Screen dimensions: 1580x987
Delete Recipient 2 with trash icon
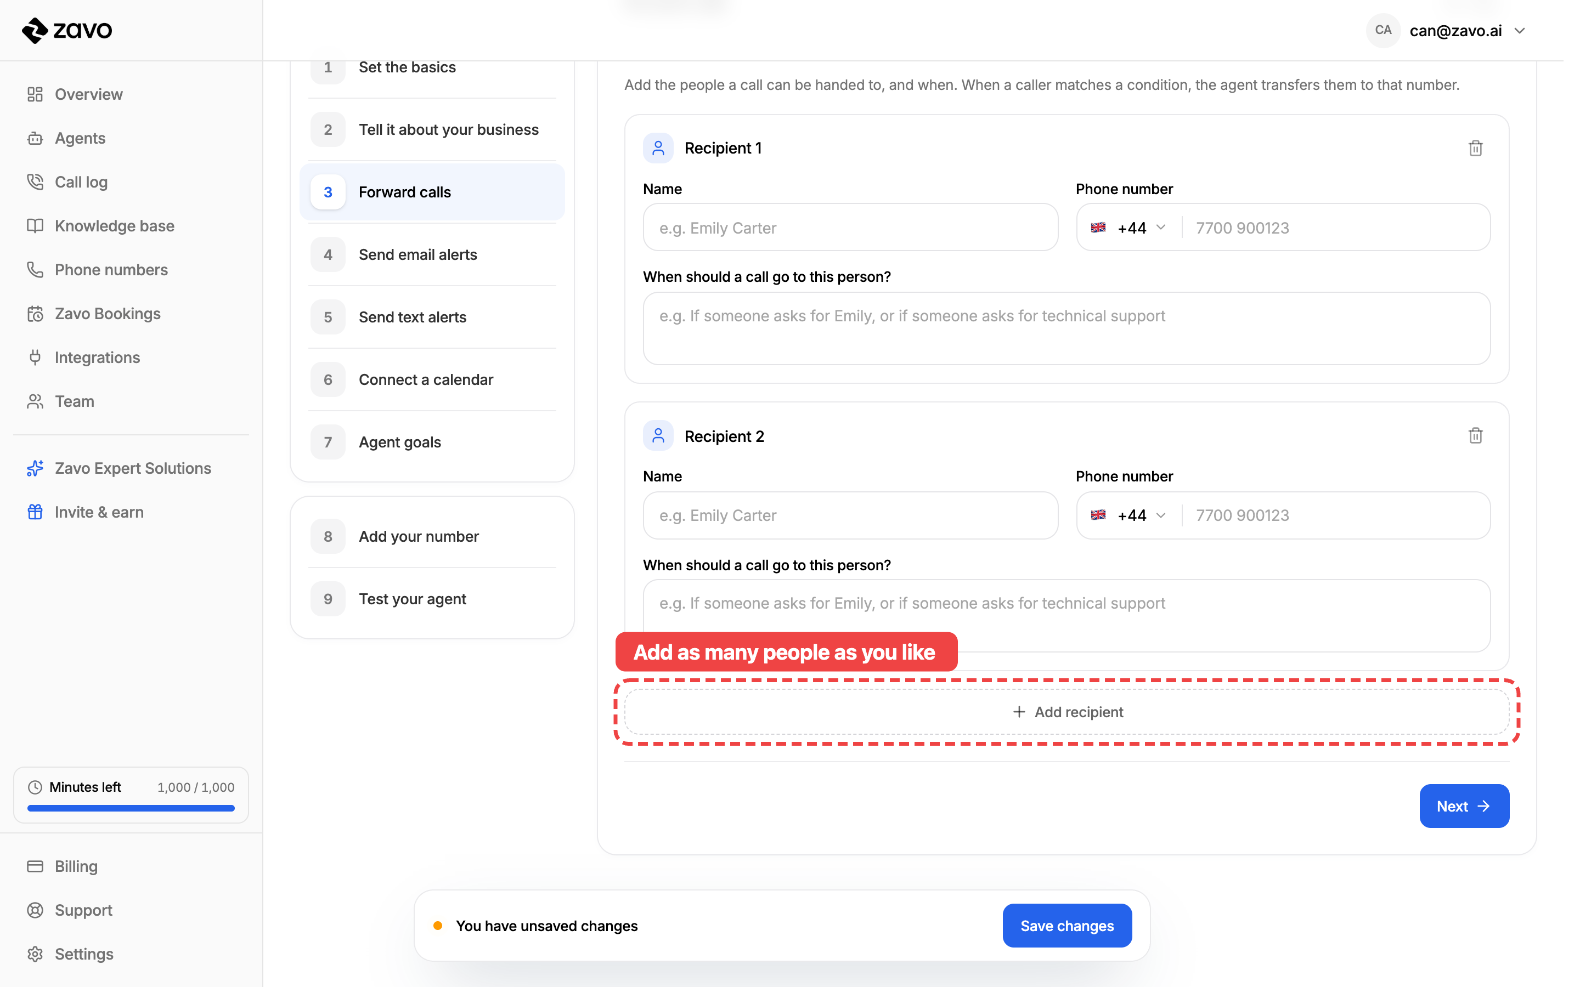(x=1476, y=435)
